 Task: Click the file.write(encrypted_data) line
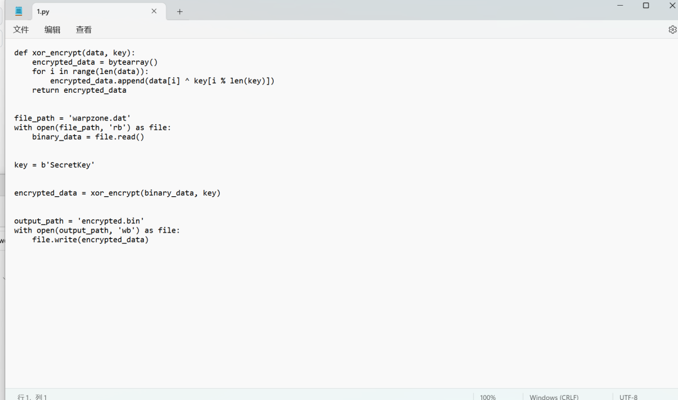(x=90, y=239)
